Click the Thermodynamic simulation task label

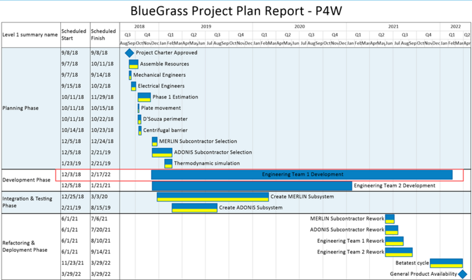pyautogui.click(x=207, y=164)
